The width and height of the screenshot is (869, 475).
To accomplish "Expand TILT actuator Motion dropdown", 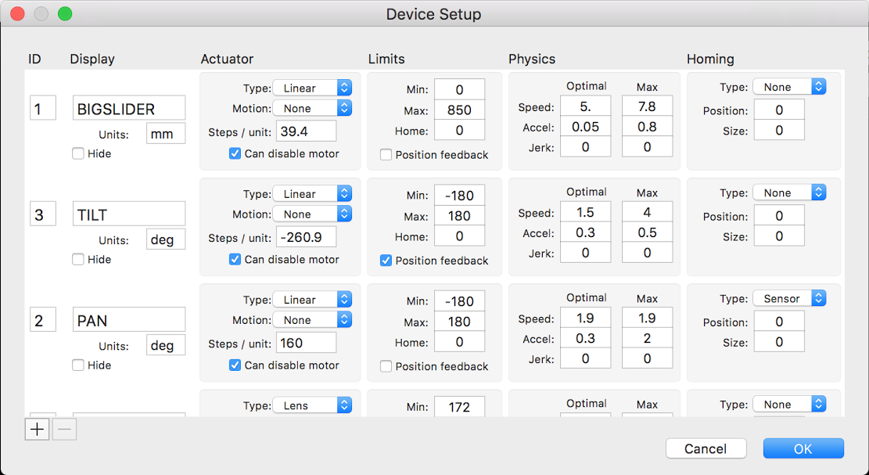I will 312,214.
